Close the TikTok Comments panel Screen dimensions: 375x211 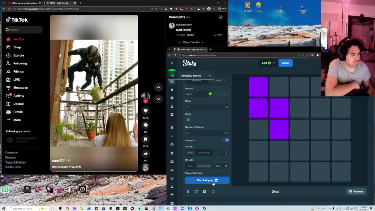coord(221,17)
